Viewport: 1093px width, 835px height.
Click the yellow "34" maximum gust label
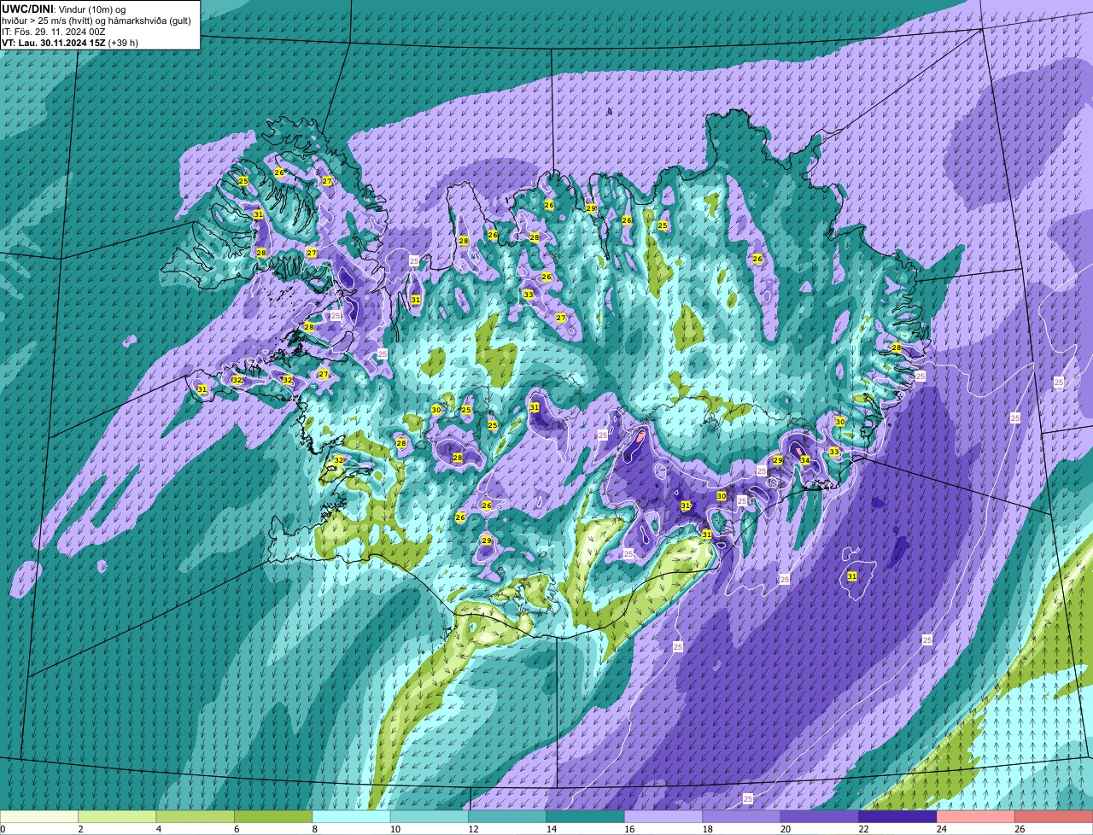tap(805, 460)
